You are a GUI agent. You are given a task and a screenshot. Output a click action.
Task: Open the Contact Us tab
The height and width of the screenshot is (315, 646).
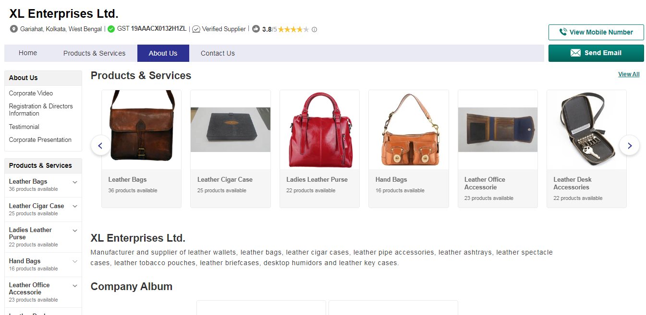pyautogui.click(x=217, y=53)
